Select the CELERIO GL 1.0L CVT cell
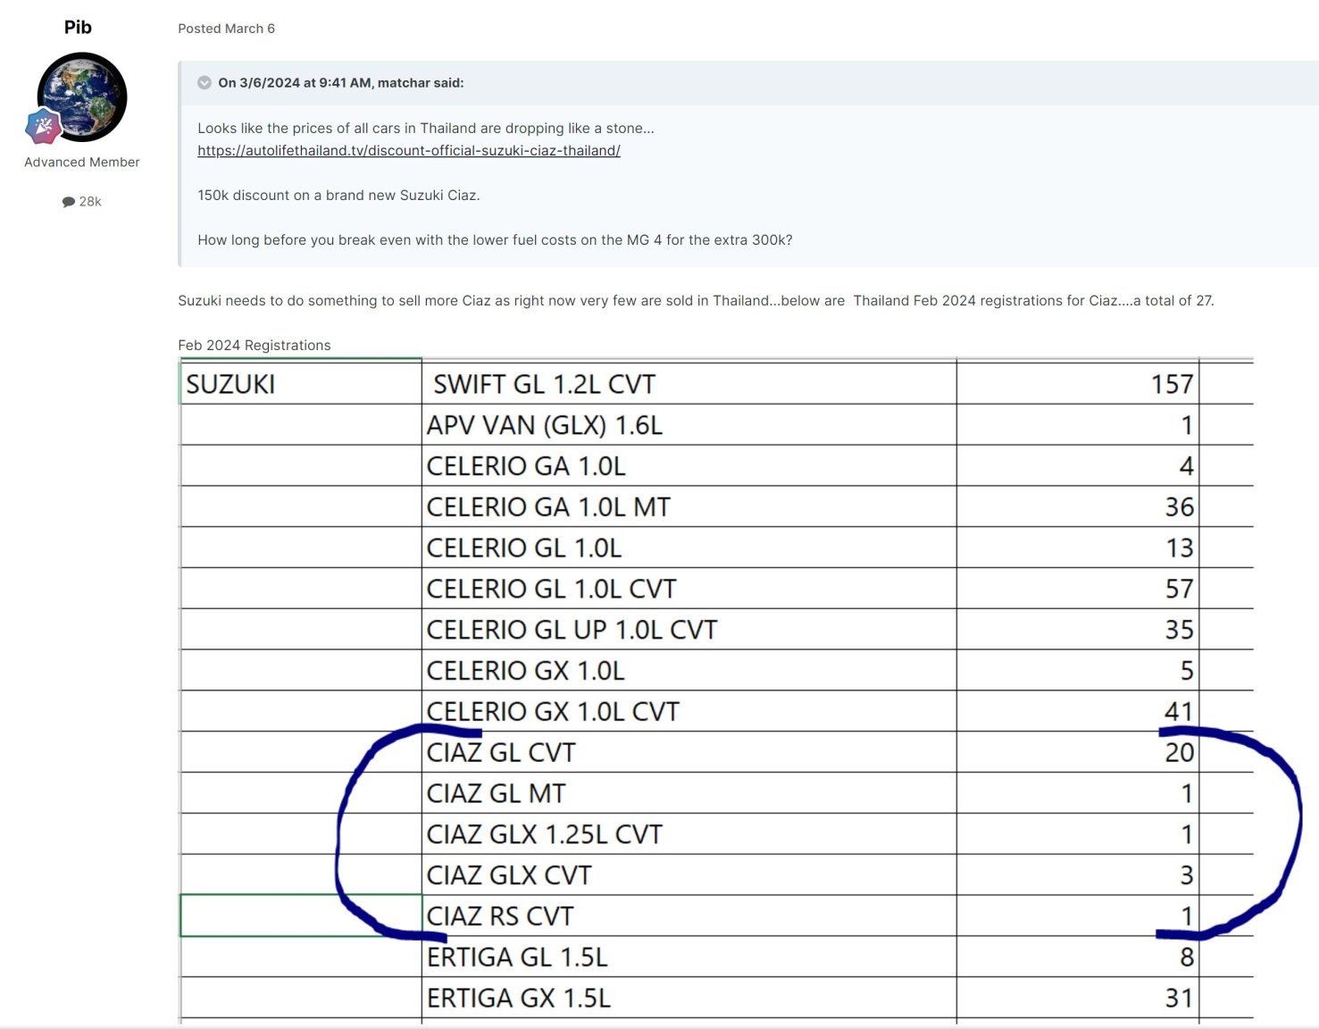Viewport: 1319px width, 1029px height. [689, 589]
